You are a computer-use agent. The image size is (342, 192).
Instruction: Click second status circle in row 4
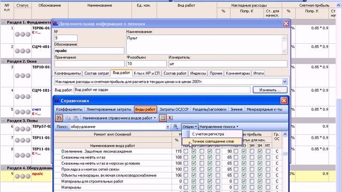click(x=22, y=97)
